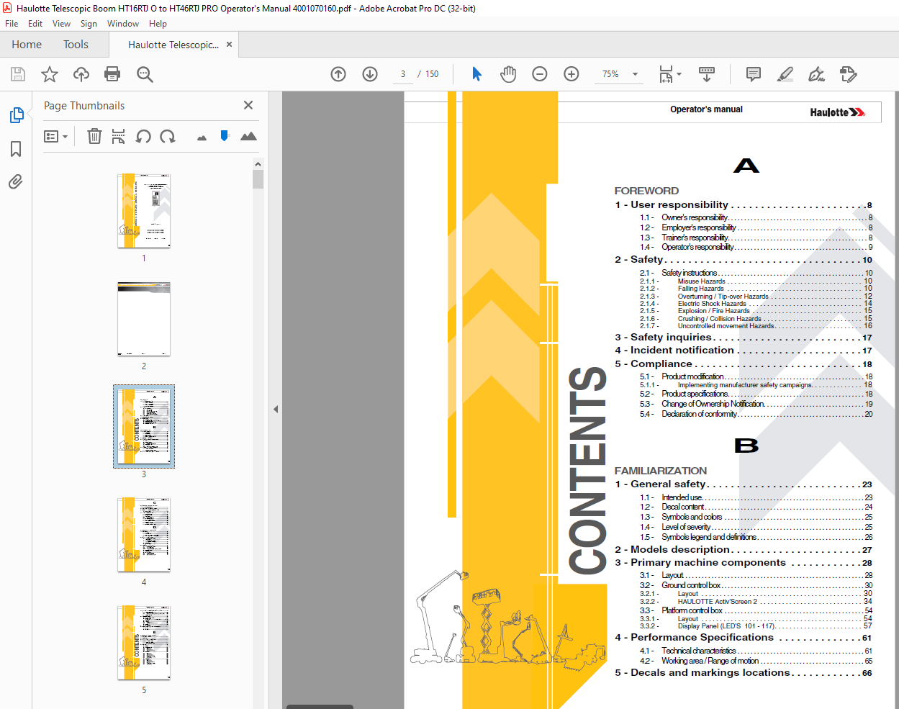
Task: Click the document horizontal scrollbar
Action: coord(320,707)
